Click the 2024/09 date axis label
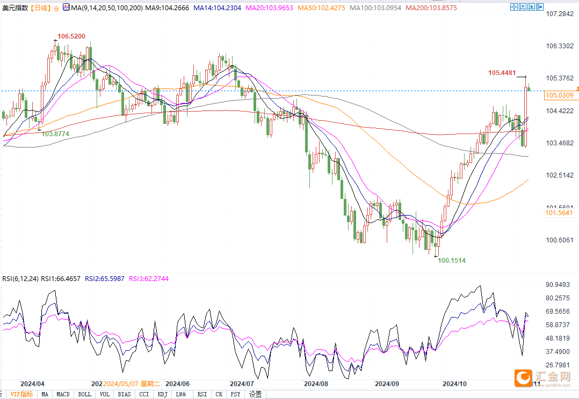 [x=387, y=384]
